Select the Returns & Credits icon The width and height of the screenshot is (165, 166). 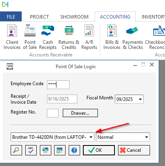coord(69,37)
